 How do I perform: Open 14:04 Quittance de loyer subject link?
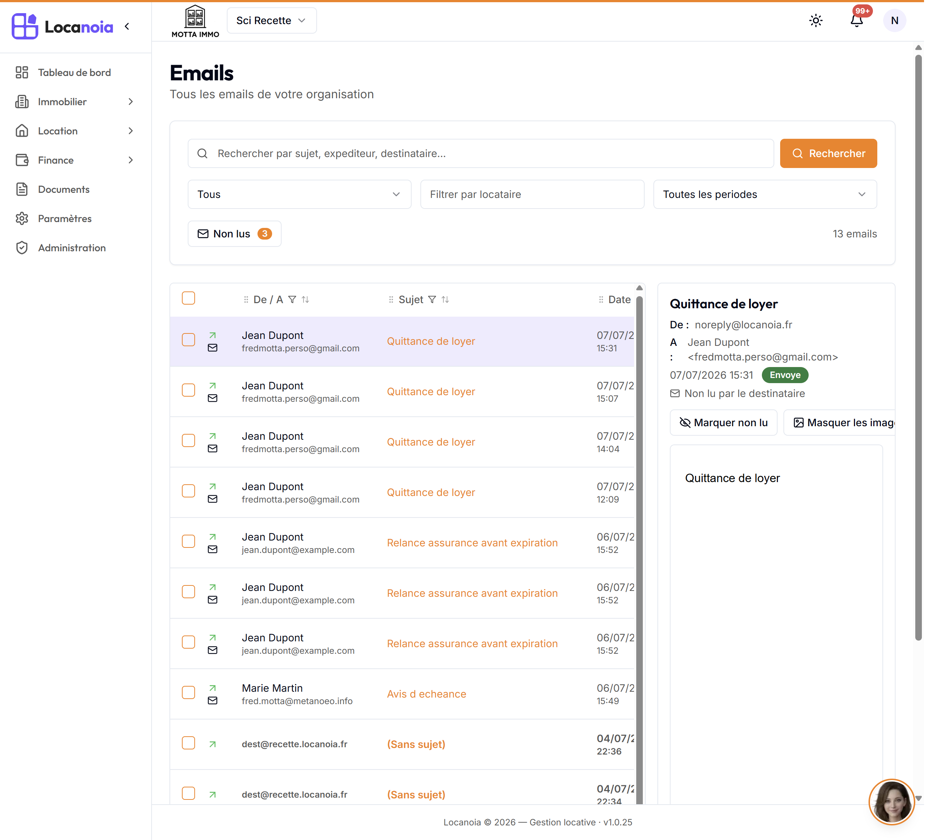(x=431, y=442)
